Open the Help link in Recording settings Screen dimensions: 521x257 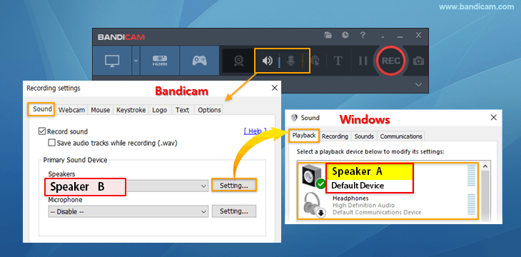tap(255, 131)
